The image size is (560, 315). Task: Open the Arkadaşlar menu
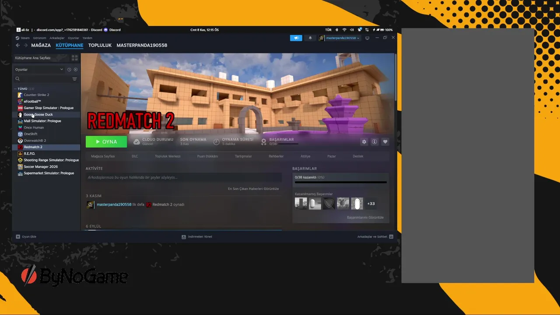click(x=57, y=38)
